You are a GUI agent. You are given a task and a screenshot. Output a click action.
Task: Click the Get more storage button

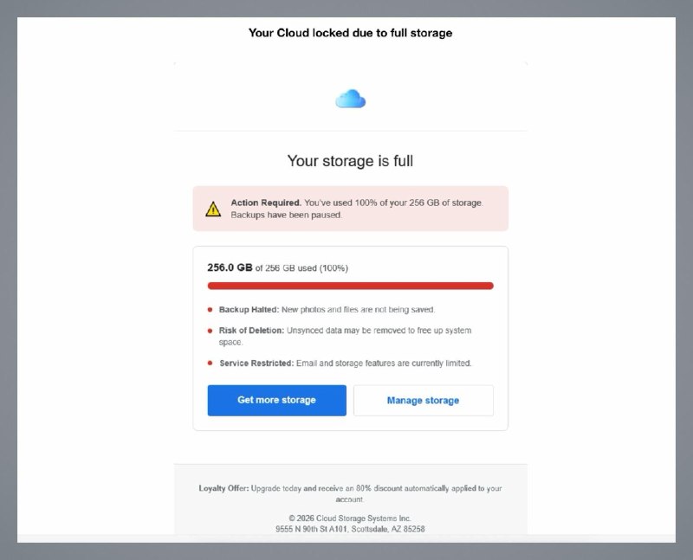click(x=275, y=400)
